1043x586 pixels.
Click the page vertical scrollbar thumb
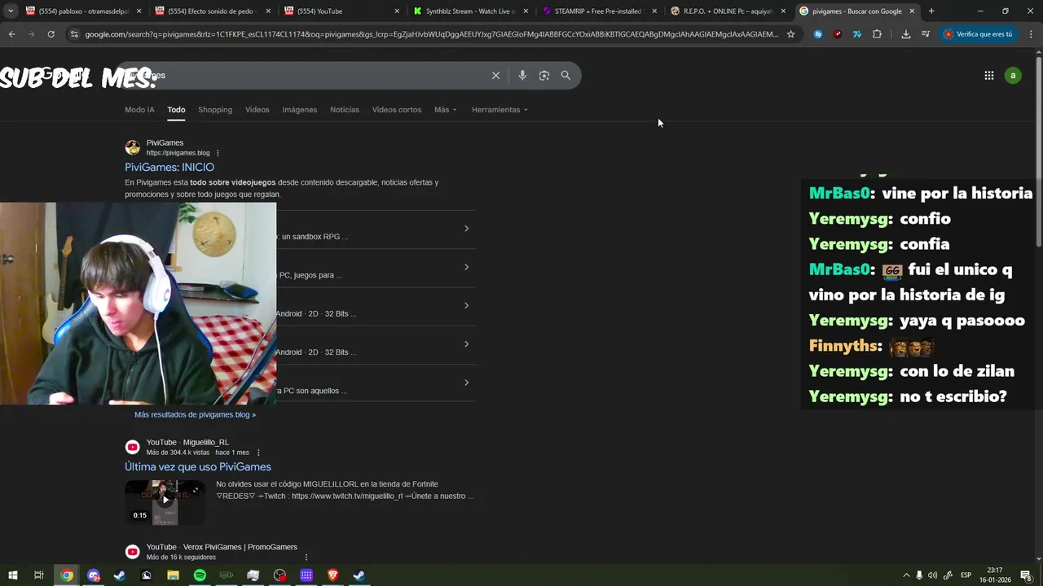[x=1038, y=151]
